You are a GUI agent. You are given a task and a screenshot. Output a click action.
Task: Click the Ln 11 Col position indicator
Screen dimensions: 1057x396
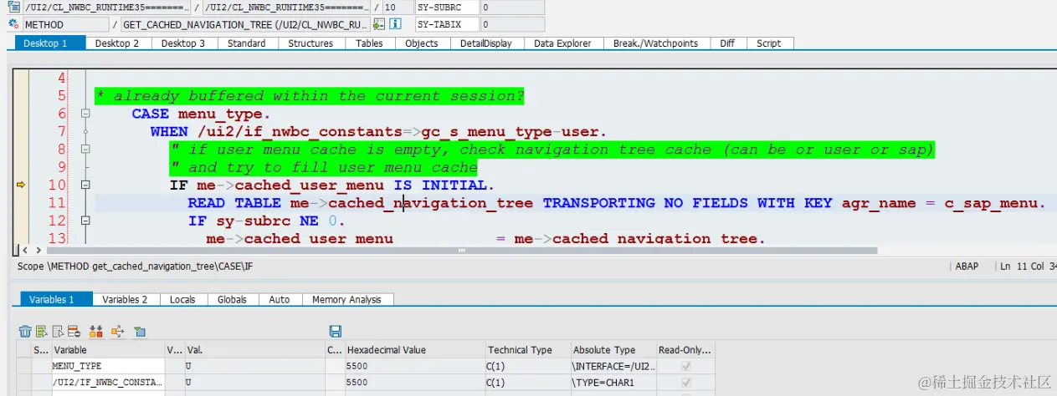(x=1028, y=267)
